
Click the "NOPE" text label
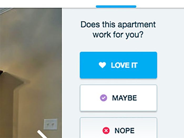[x=125, y=130]
